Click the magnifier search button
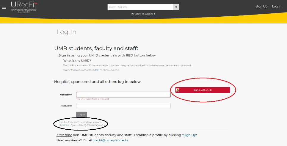Image resolution: width=287 pixels, height=146 pixels. [176, 7]
